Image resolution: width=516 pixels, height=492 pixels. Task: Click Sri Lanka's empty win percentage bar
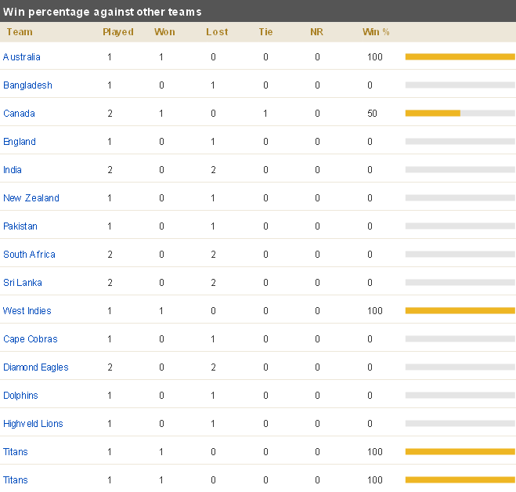(x=460, y=283)
